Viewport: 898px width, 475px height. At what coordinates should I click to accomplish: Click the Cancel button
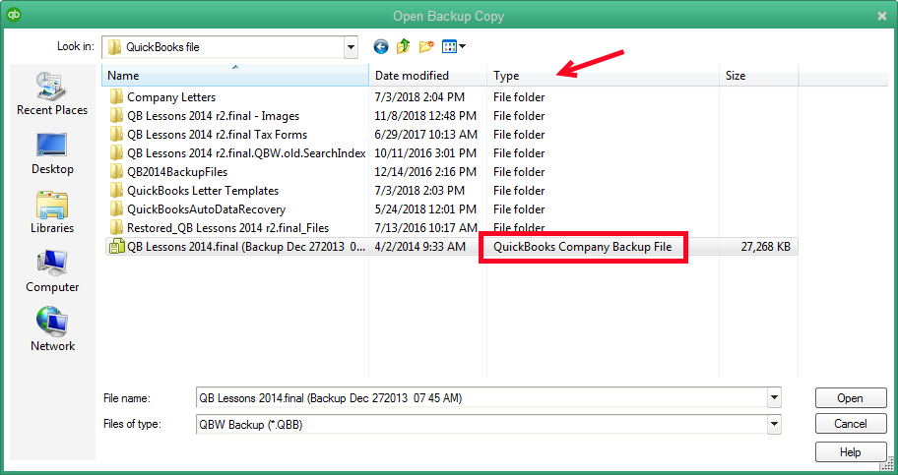click(851, 424)
